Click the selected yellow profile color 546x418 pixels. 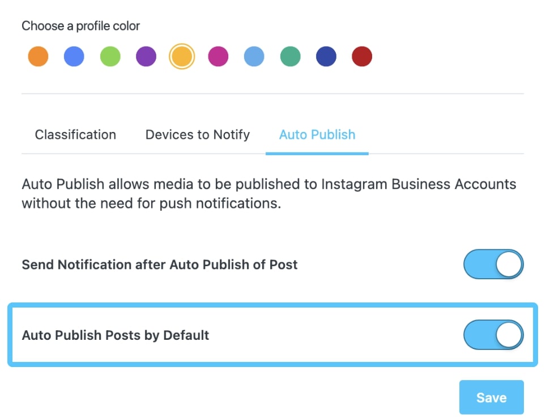click(182, 57)
